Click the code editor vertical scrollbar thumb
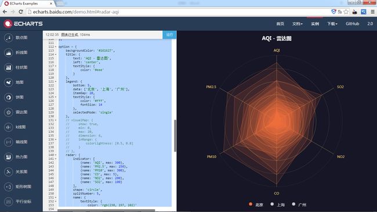The width and height of the screenshot is (377, 212). [x=175, y=136]
